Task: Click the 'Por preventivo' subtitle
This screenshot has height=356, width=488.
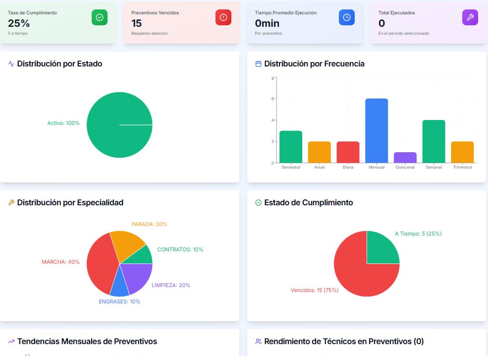Action: tap(269, 33)
